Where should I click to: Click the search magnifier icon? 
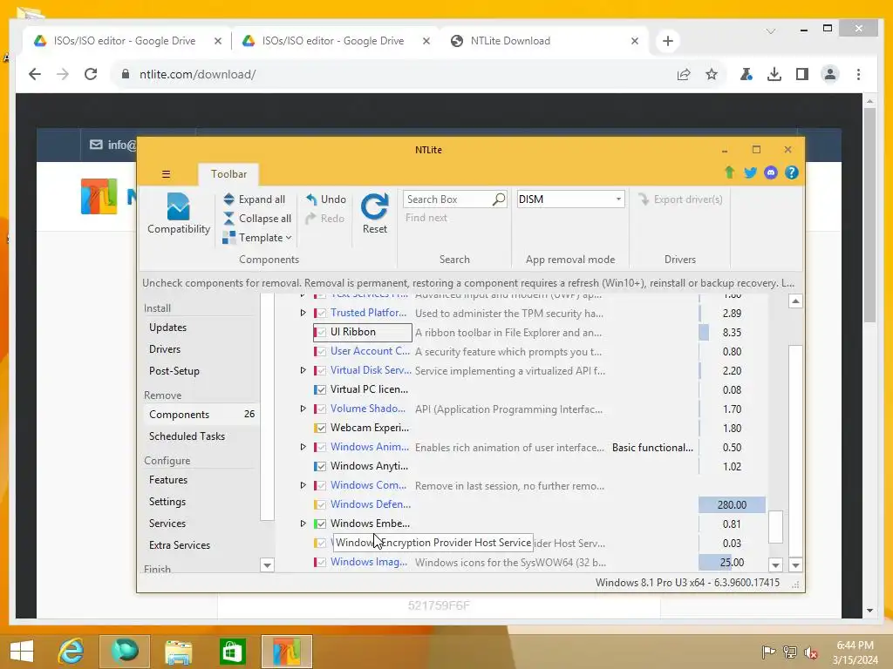coord(498,199)
